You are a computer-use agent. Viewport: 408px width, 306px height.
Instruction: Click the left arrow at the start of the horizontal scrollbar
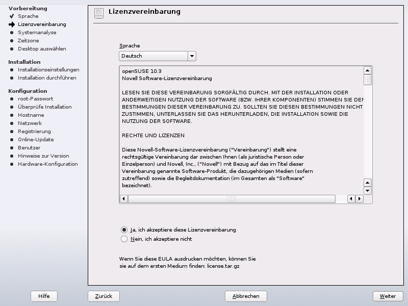point(124,199)
